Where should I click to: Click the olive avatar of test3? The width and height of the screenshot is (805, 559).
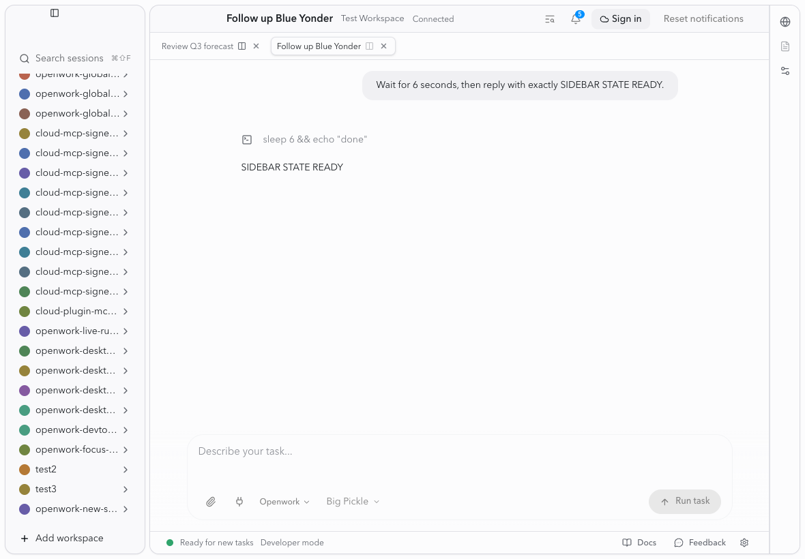tap(24, 489)
